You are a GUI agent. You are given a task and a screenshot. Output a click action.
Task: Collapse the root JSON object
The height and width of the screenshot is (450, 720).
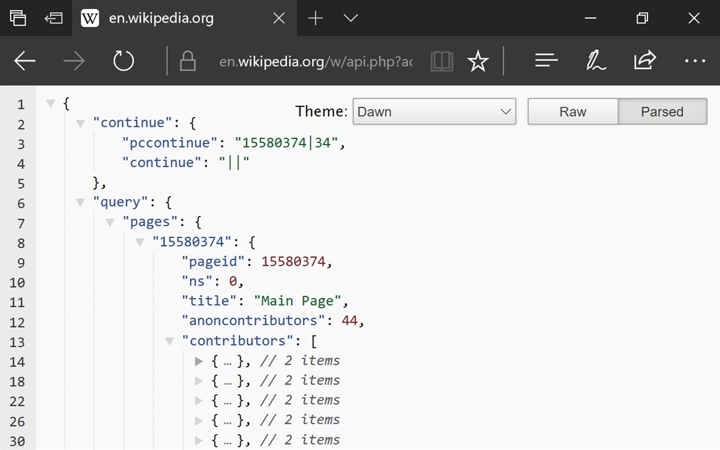pos(50,103)
